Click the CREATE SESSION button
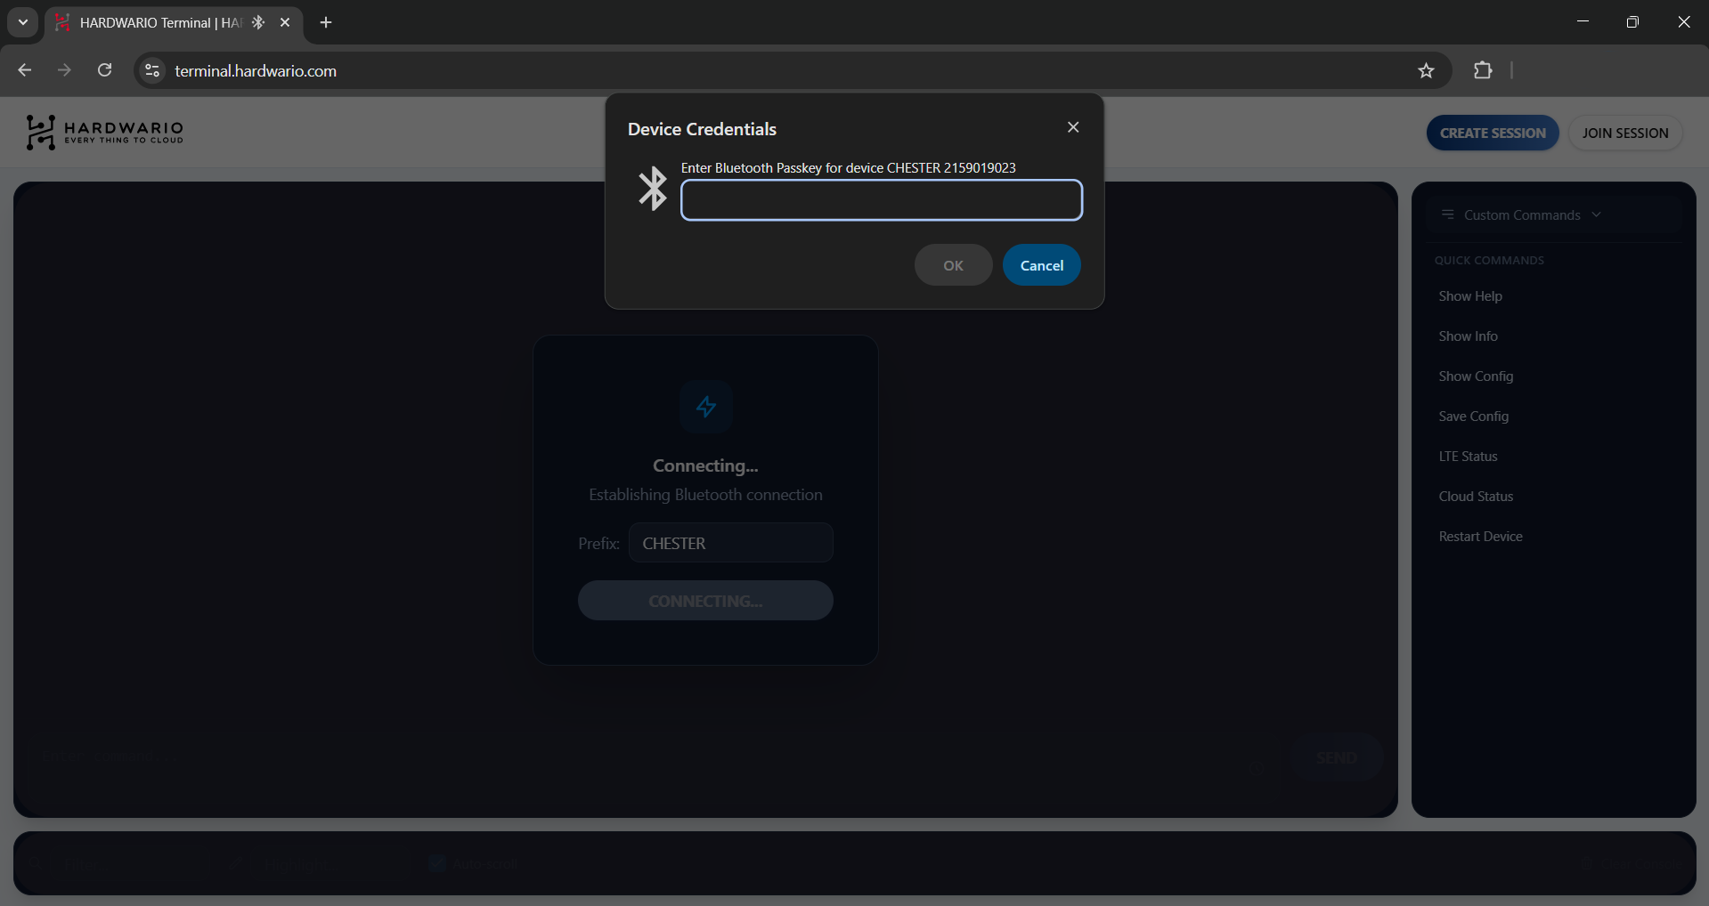 click(1493, 133)
